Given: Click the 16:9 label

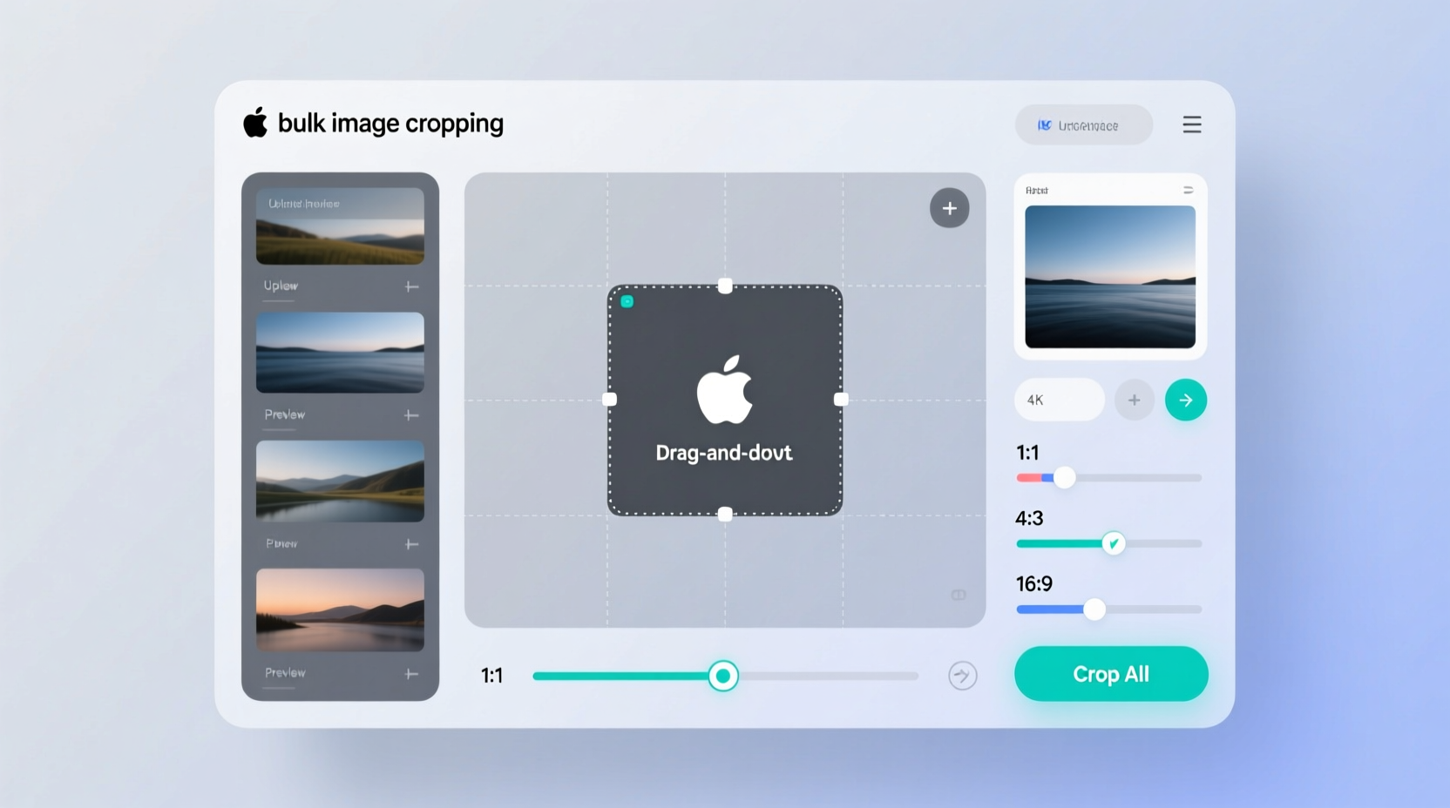Looking at the screenshot, I should pyautogui.click(x=1034, y=583).
